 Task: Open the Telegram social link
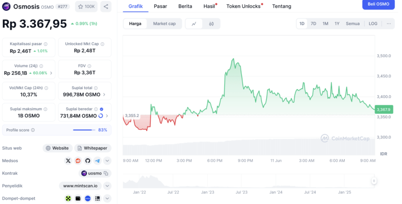point(97,161)
